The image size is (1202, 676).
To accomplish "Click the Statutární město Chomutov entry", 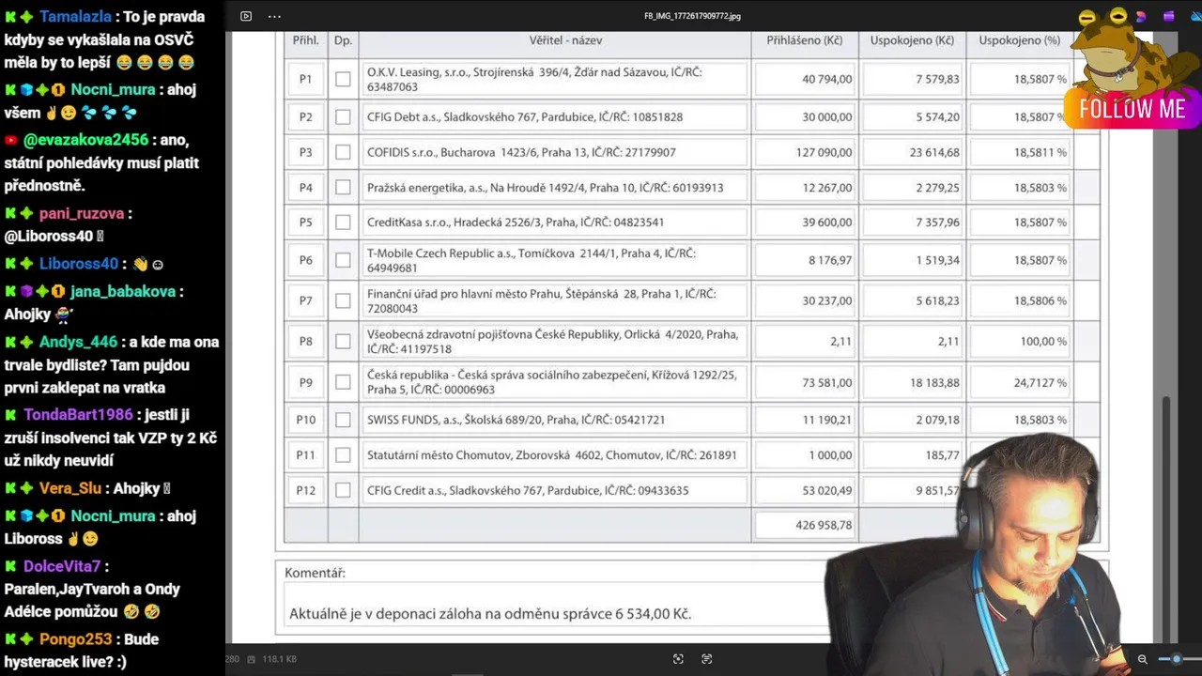I will [551, 454].
